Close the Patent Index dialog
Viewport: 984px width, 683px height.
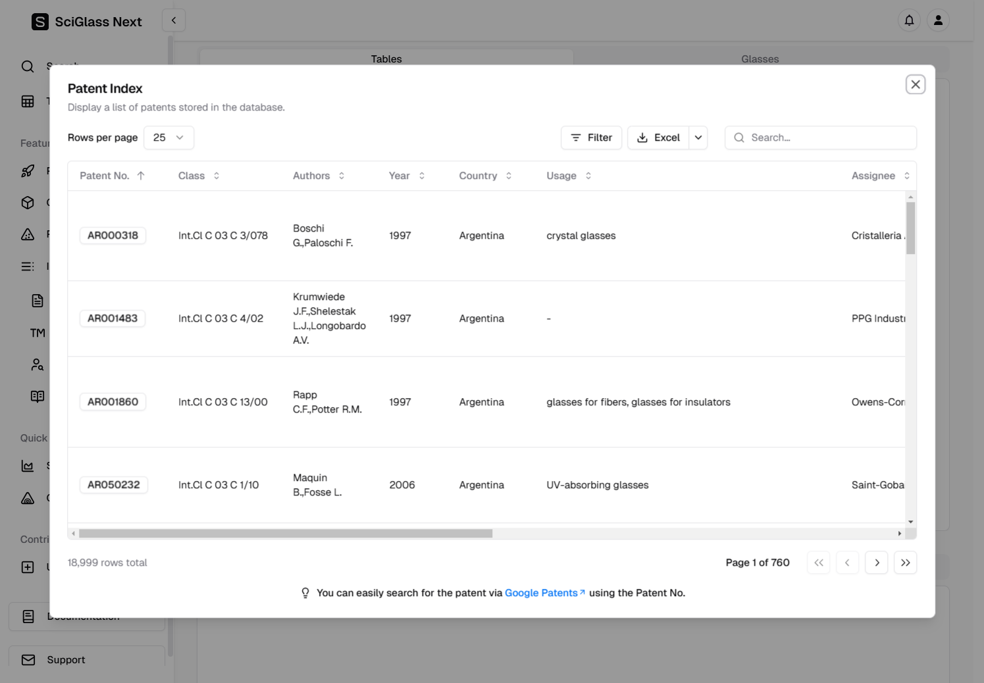(915, 84)
